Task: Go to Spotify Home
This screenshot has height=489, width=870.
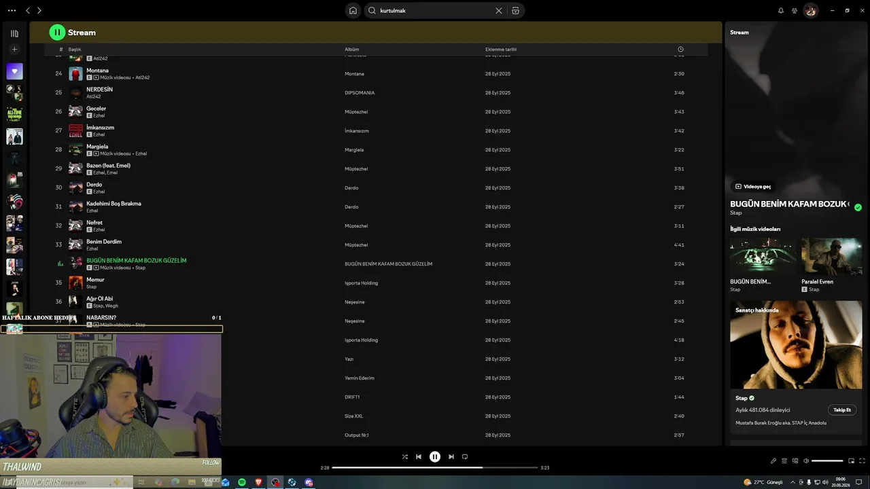Action: (x=353, y=11)
